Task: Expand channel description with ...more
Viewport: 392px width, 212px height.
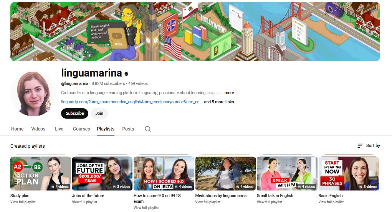Action: coord(228,93)
